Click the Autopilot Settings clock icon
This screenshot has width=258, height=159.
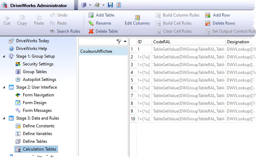click(x=18, y=79)
